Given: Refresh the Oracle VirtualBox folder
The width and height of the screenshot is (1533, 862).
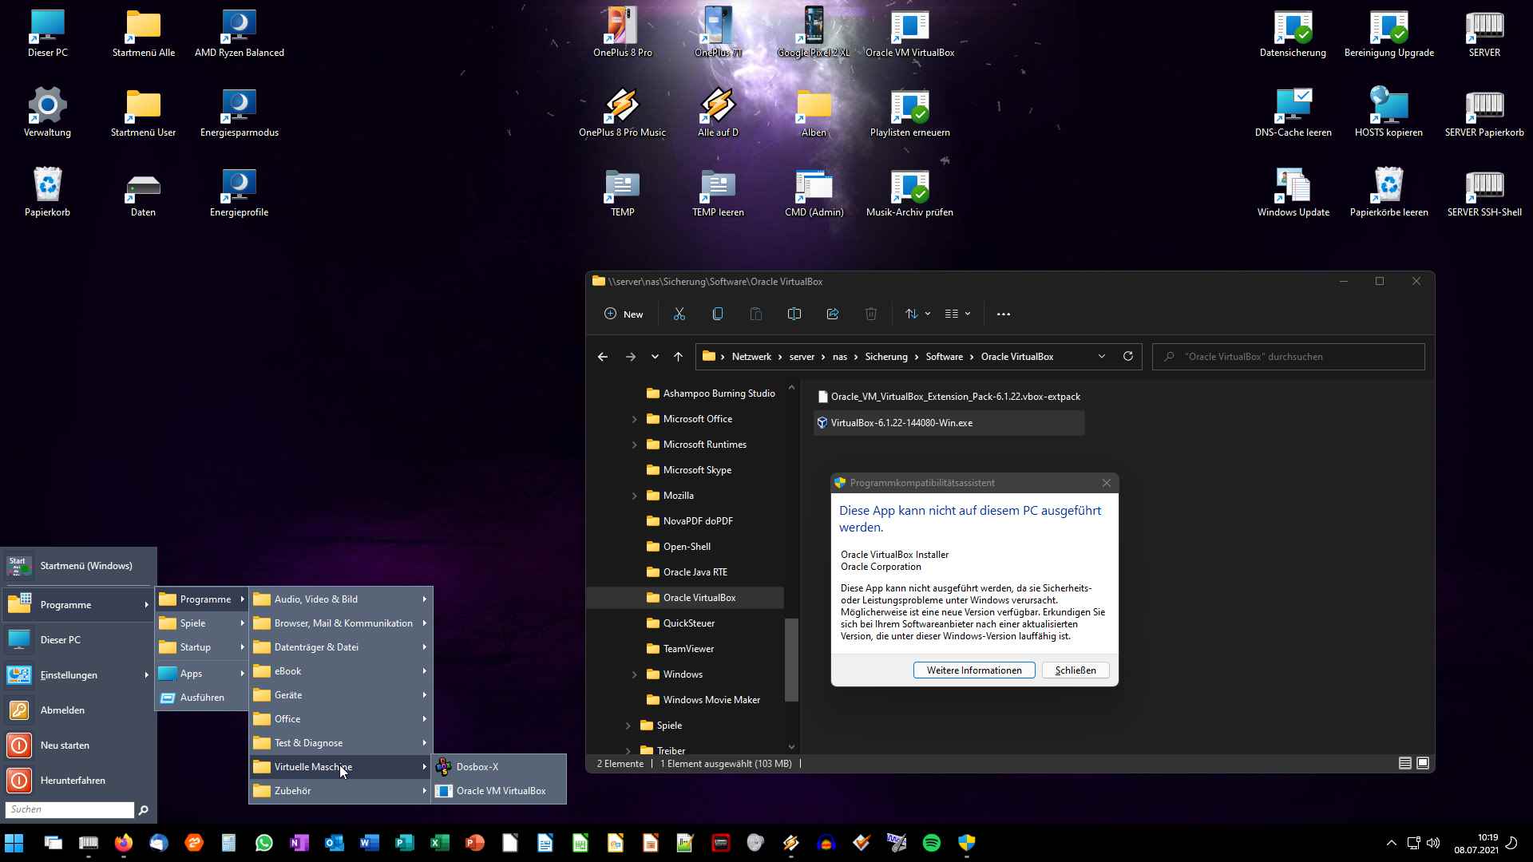Looking at the screenshot, I should [1128, 357].
